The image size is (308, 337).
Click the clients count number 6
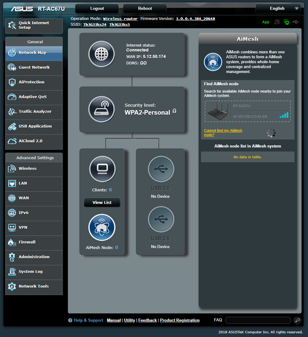[110, 190]
